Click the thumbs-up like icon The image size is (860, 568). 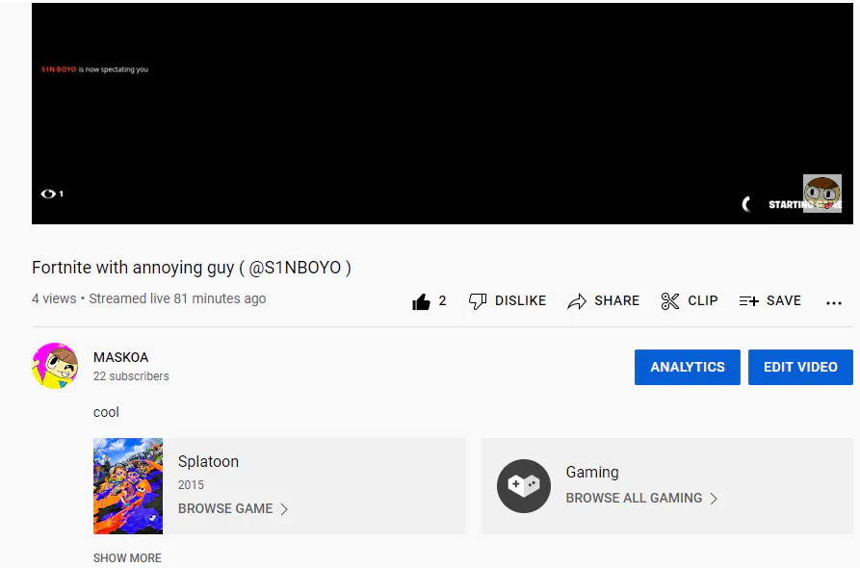click(x=421, y=301)
